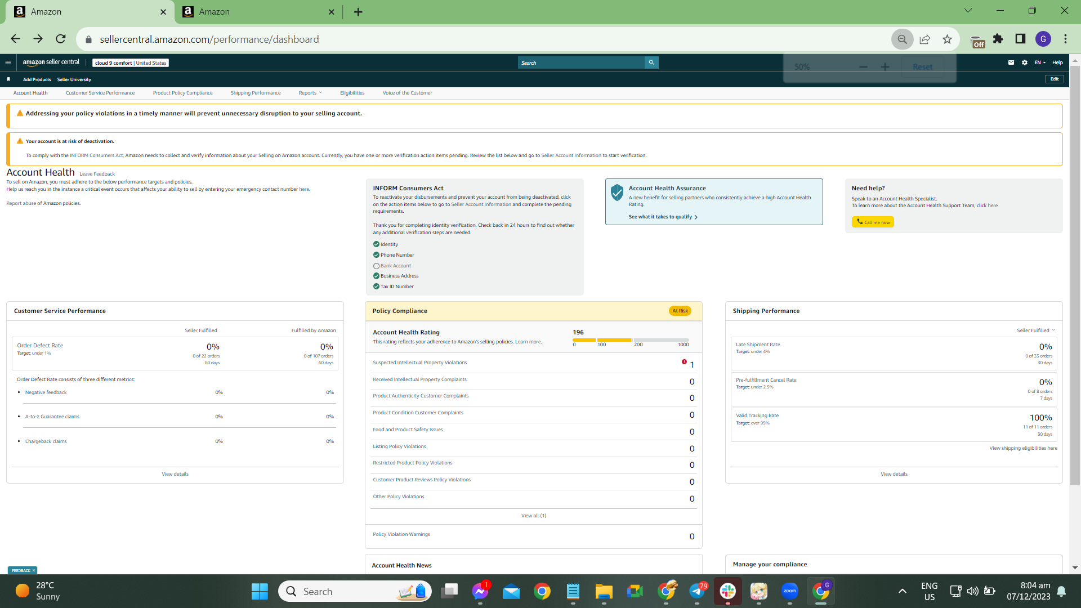Open the Seller Central settings gear
This screenshot has height=608, width=1081.
[x=1025, y=62]
